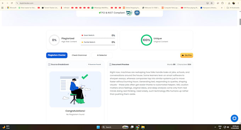
Task: Click the Words 86 count
Action: pyautogui.click(x=171, y=64)
